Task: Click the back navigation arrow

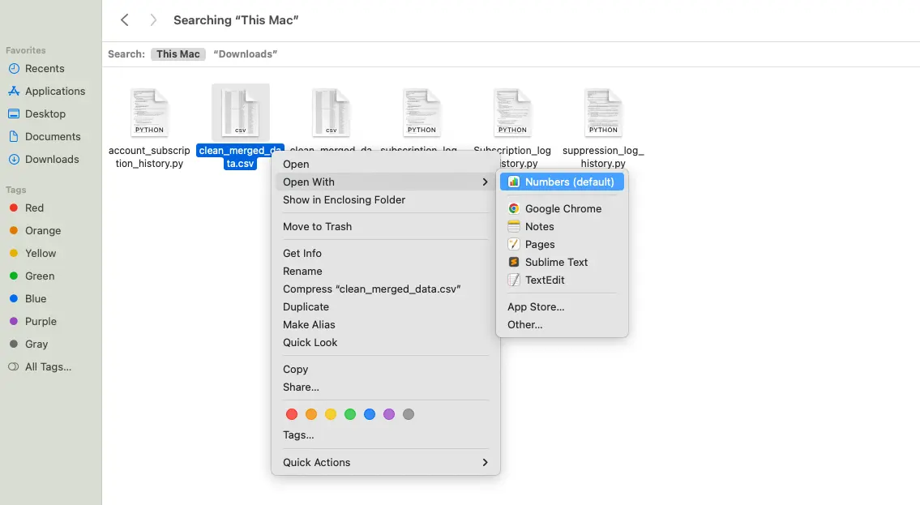Action: pos(125,20)
